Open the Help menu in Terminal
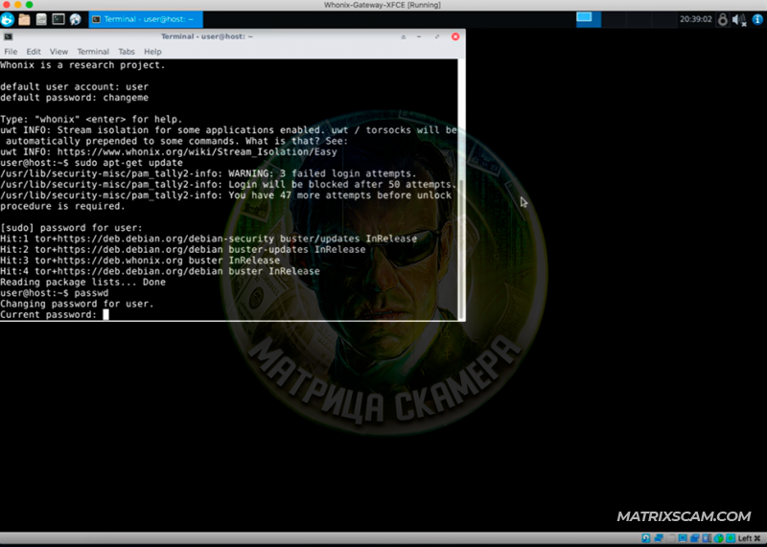The width and height of the screenshot is (767, 547). point(152,52)
